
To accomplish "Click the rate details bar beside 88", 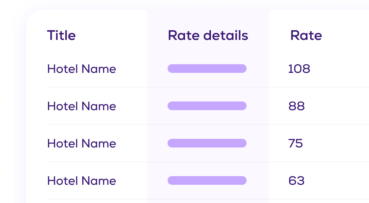I will [x=207, y=106].
